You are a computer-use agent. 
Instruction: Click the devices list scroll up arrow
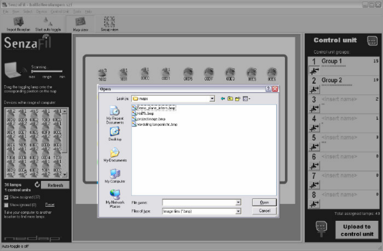pos(65,112)
